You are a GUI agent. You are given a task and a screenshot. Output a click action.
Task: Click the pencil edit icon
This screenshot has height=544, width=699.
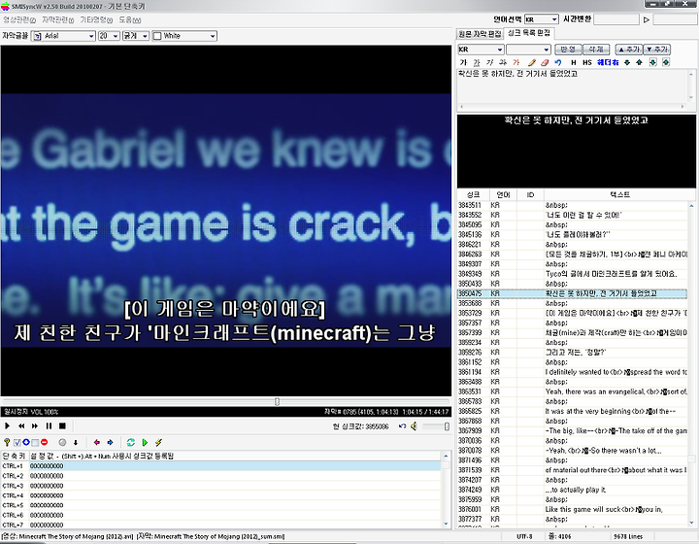click(x=531, y=62)
